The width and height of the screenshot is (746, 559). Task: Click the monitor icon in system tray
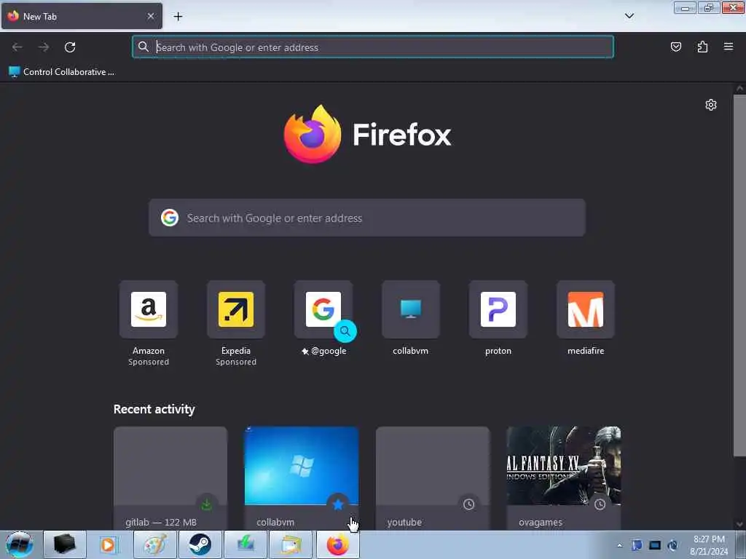pyautogui.click(x=655, y=545)
